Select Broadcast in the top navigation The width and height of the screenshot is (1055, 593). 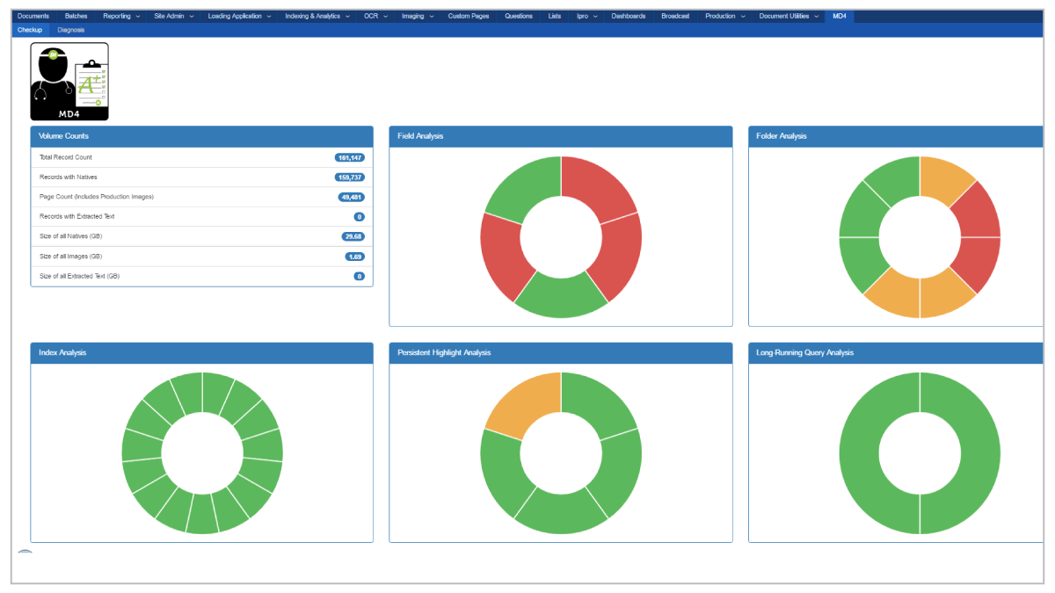pos(675,16)
